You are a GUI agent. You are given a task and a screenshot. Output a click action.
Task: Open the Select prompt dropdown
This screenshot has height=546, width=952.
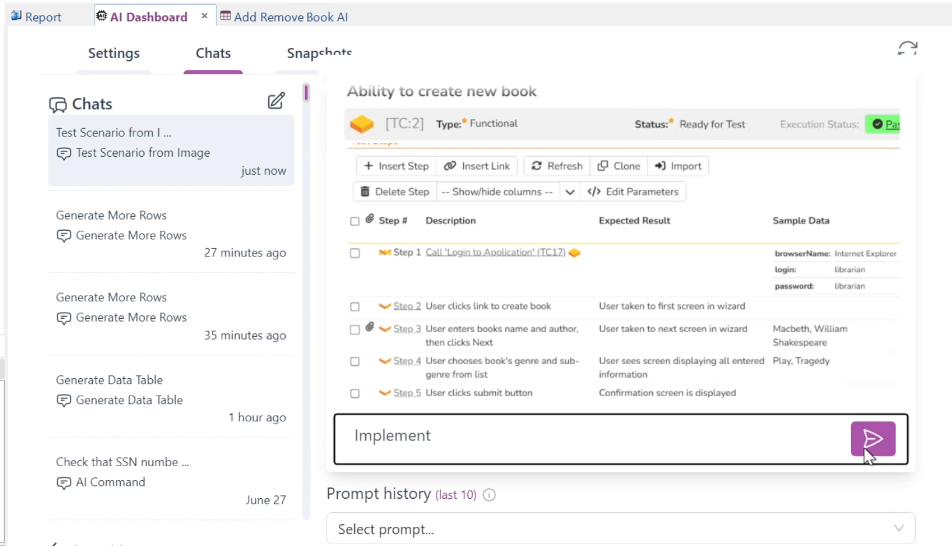[x=620, y=529]
